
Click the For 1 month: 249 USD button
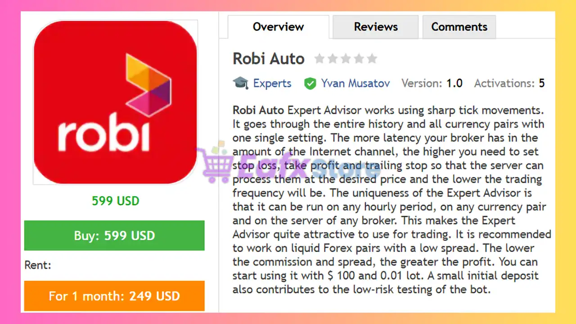click(x=114, y=296)
